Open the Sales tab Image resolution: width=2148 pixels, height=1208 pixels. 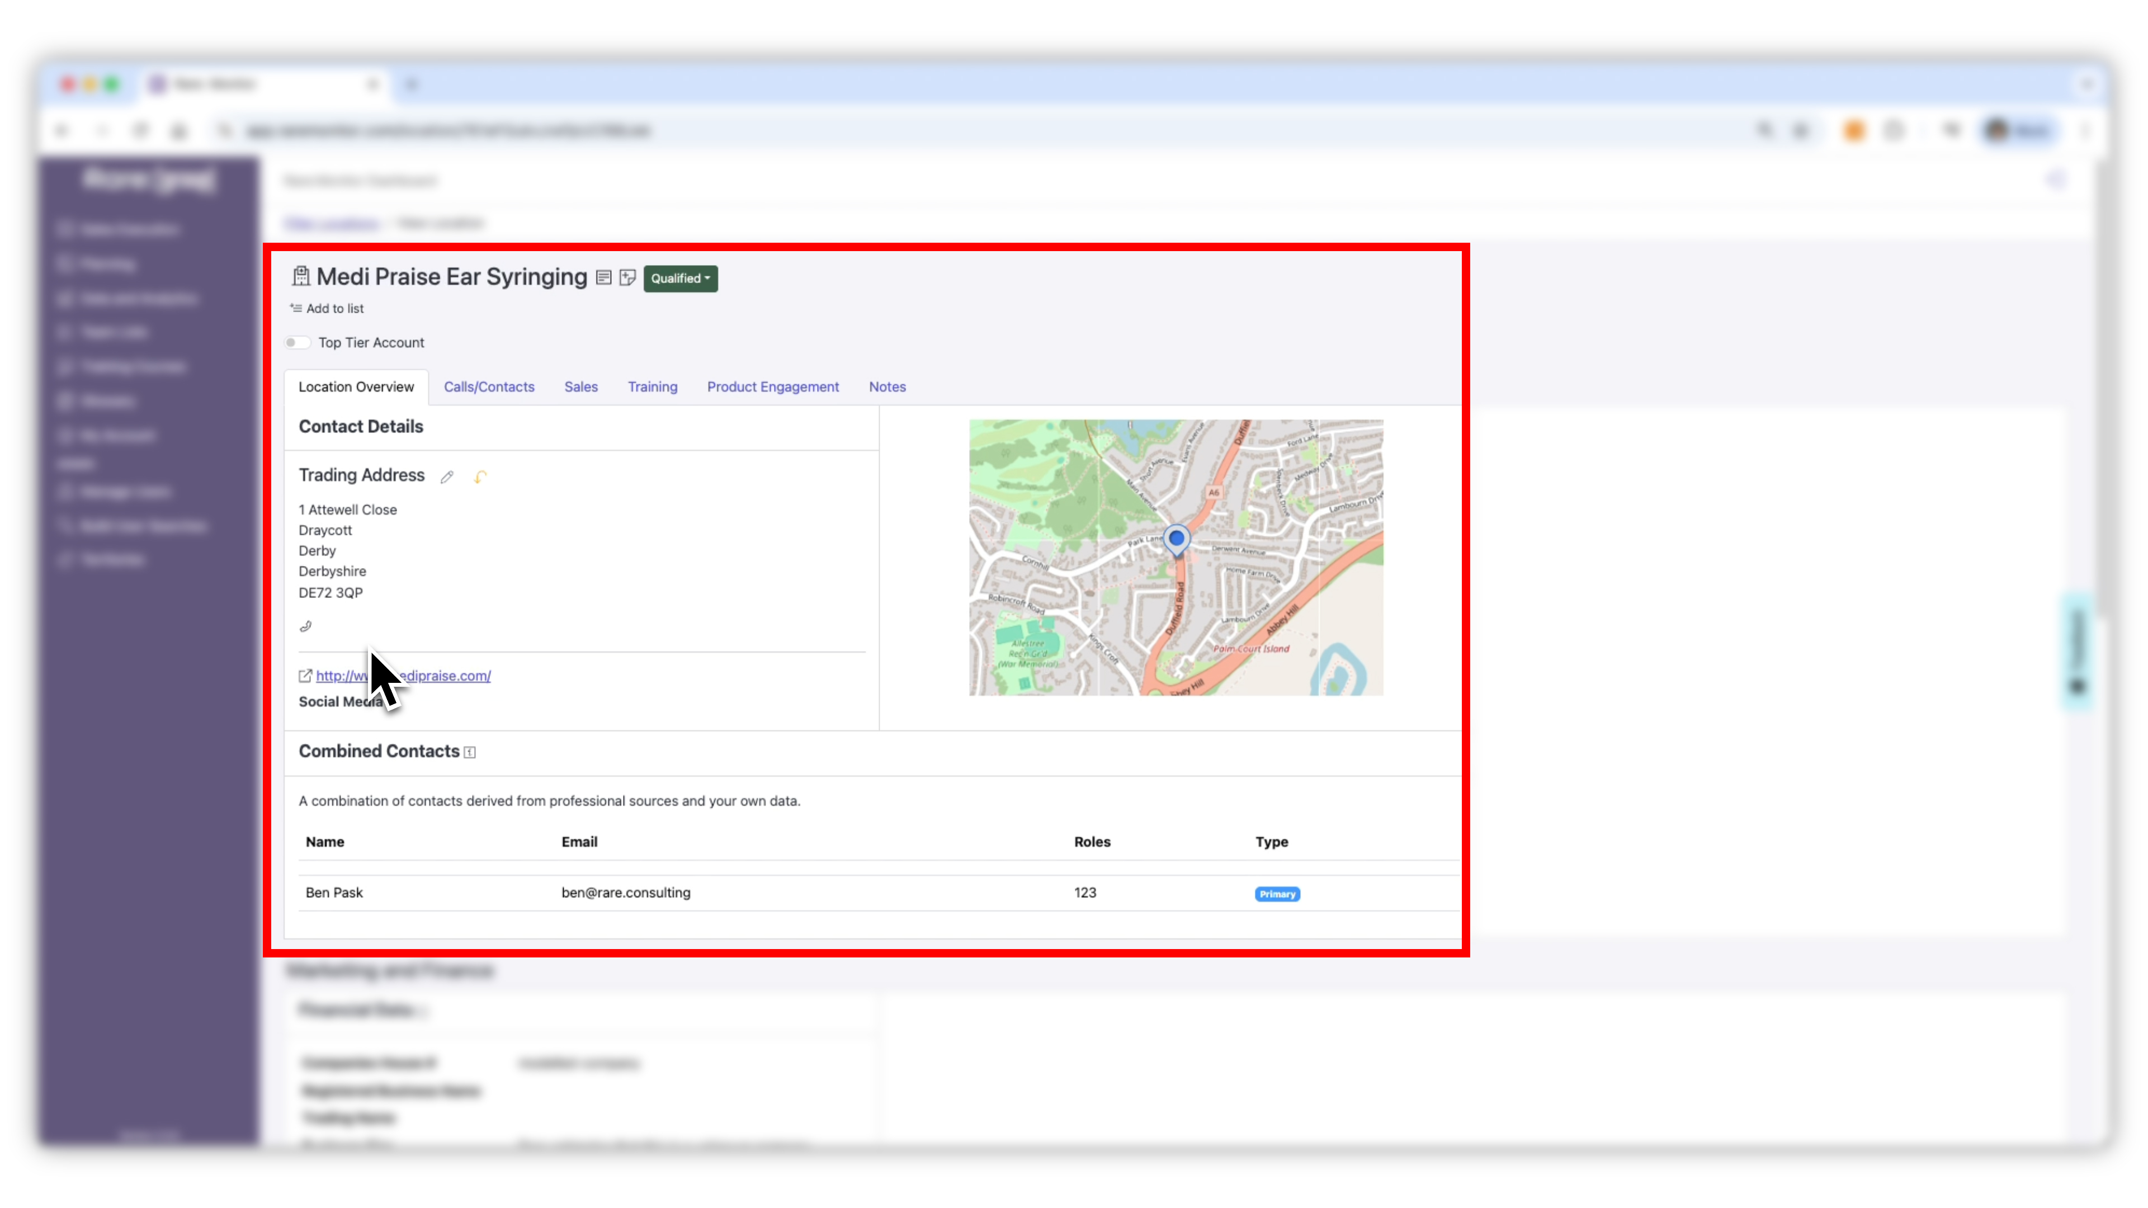click(580, 387)
